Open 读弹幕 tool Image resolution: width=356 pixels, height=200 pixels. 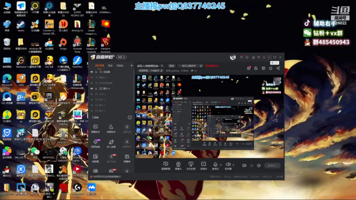96,158
